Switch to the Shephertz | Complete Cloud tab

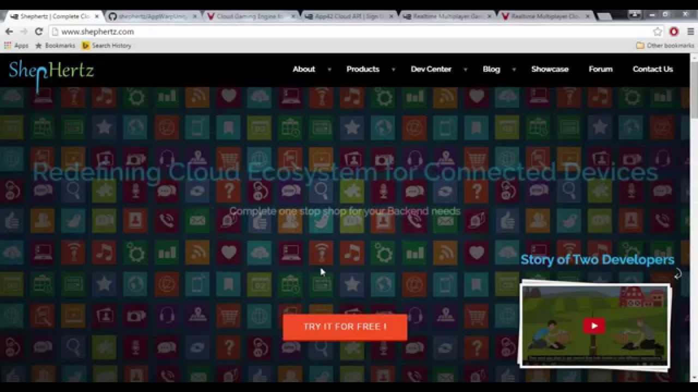point(53,16)
